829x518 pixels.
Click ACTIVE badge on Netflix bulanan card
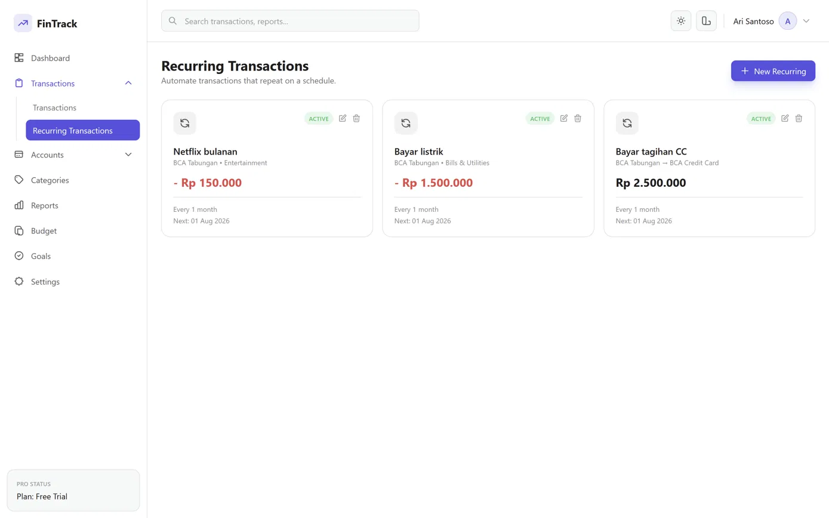click(319, 119)
